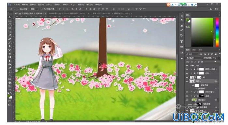This screenshot has width=228, height=125.
Task: Open the Edit Toolbar ellipsis button
Action: click(10, 90)
